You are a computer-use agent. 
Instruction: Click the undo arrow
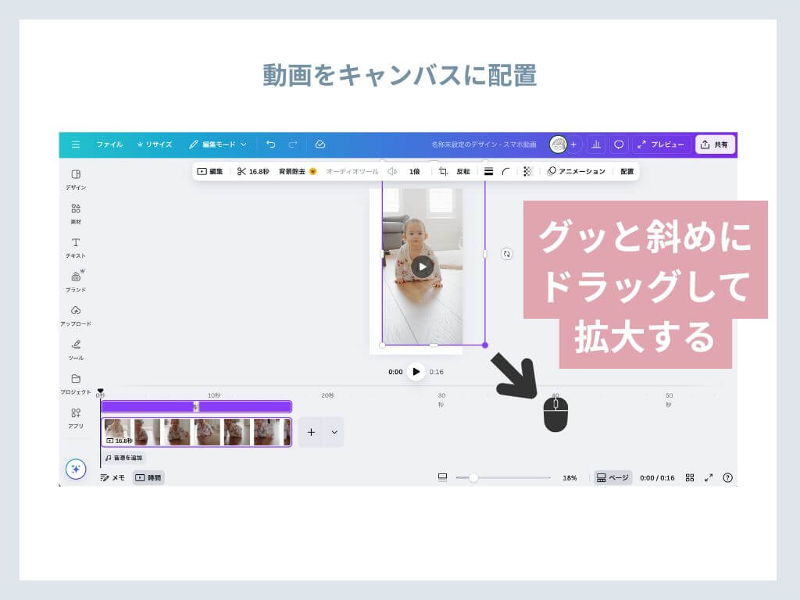coord(270,145)
